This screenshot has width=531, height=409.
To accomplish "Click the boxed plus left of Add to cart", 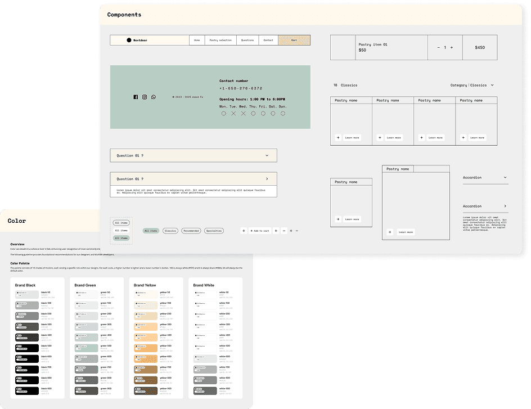I will (x=244, y=231).
